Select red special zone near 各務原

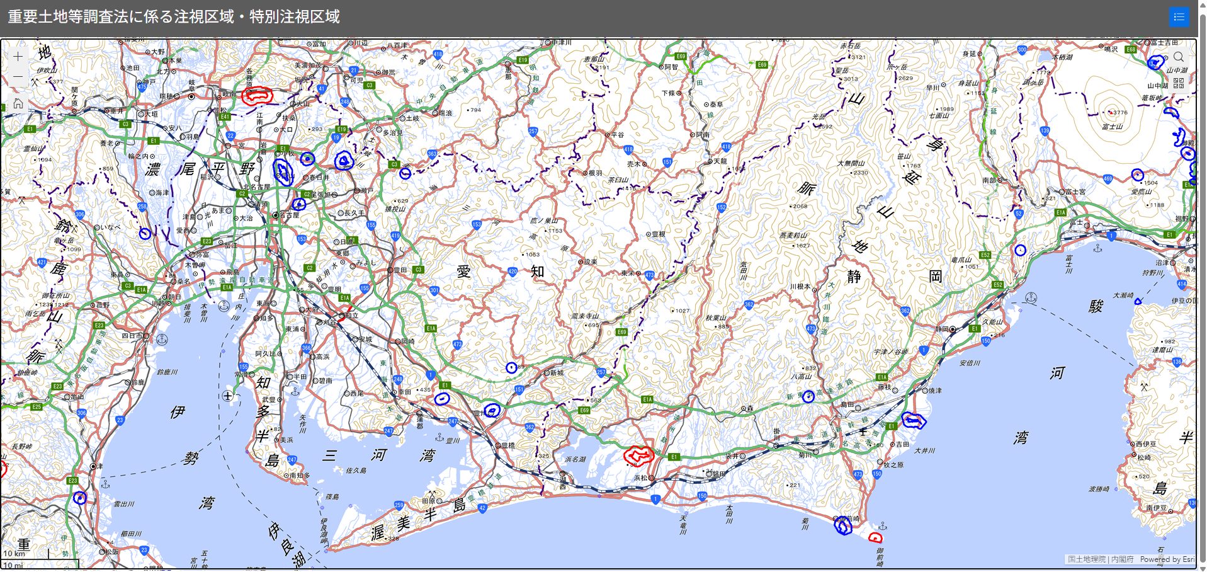257,96
